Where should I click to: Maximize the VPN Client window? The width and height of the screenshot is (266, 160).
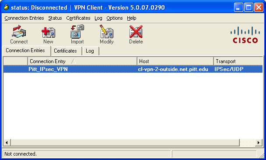(x=248, y=7)
